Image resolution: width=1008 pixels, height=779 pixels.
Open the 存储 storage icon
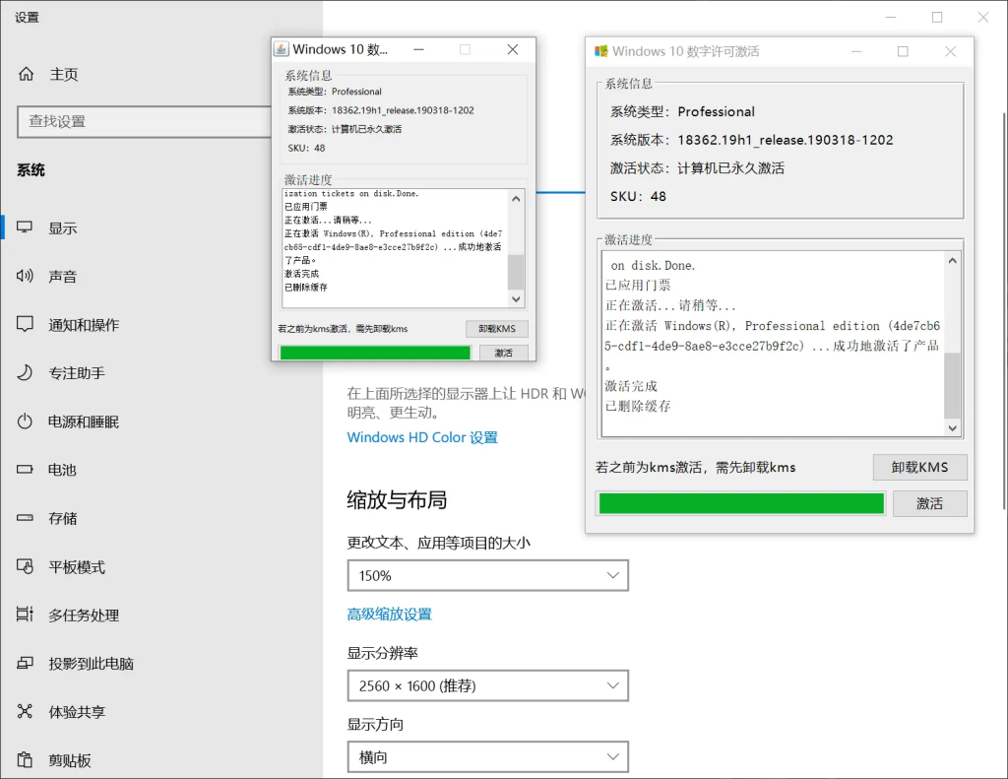(x=25, y=518)
